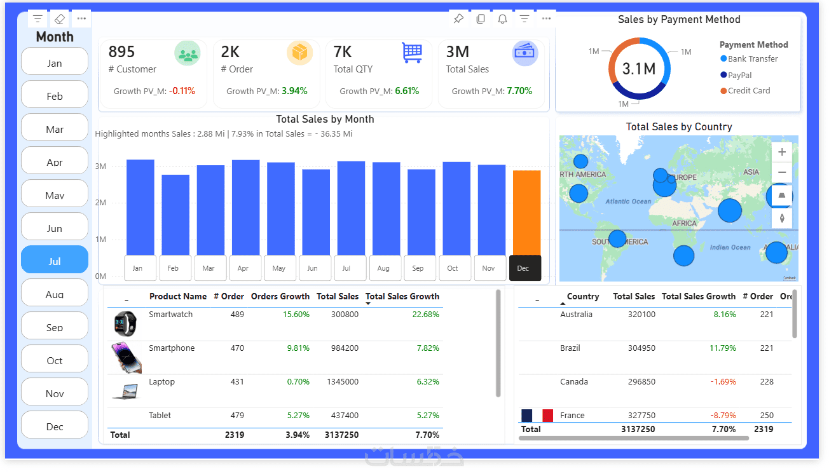Zoom in on the map
Screen dimensions: 829x476
782,152
